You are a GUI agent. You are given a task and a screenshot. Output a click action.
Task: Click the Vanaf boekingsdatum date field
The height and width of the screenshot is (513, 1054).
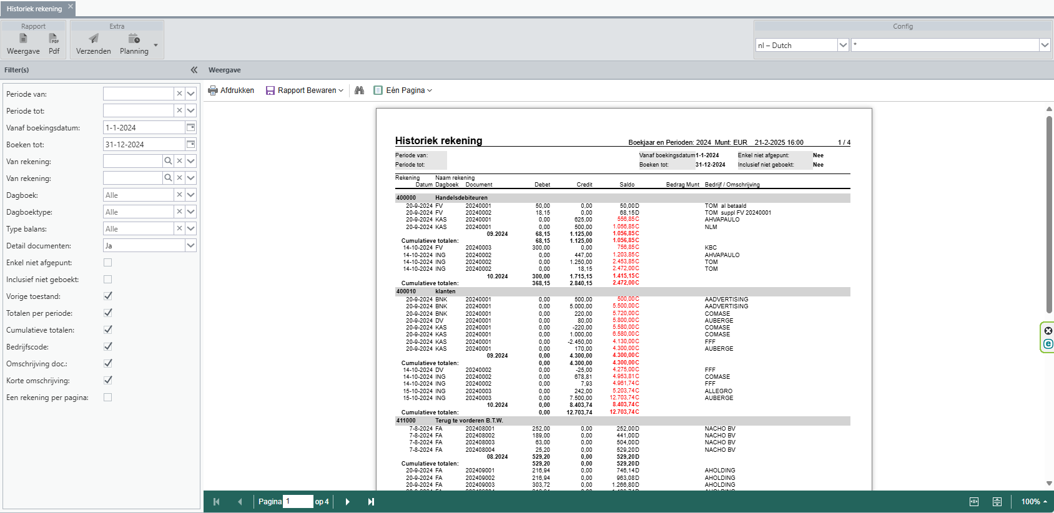(x=144, y=127)
